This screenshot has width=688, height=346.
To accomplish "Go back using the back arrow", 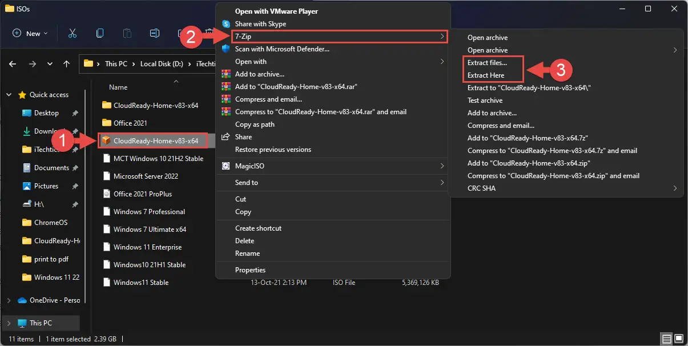I will (13, 64).
